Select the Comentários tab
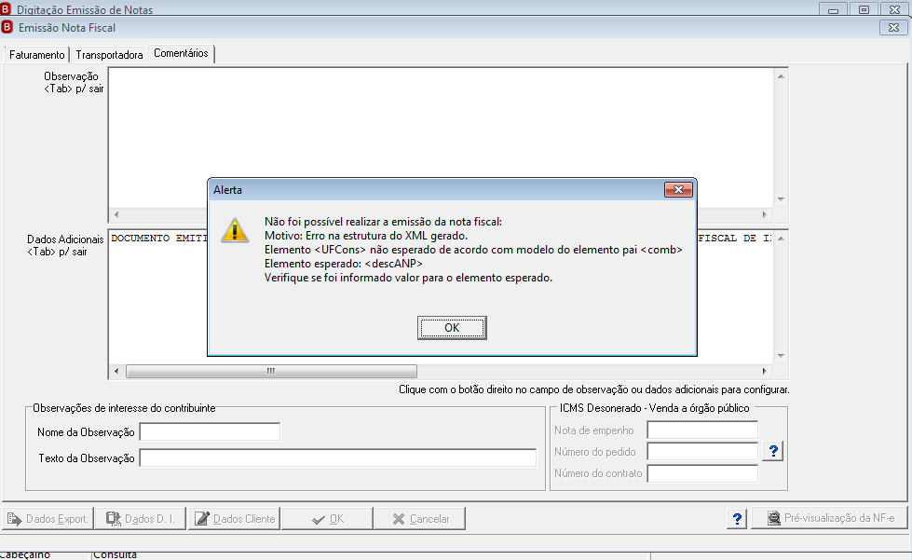This screenshot has width=912, height=560. [181, 53]
